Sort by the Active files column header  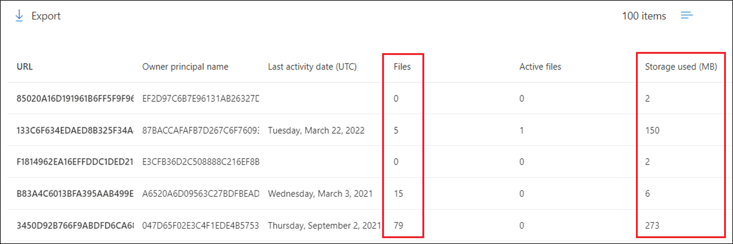tap(540, 67)
